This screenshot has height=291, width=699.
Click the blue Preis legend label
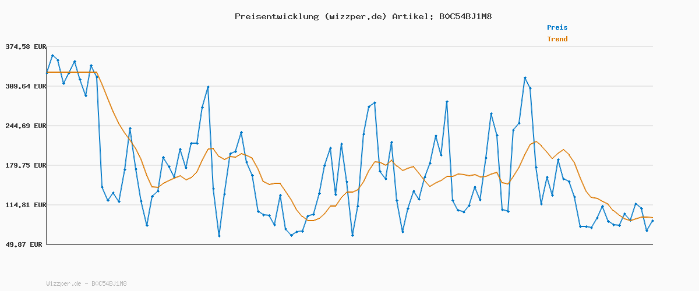(x=557, y=27)
